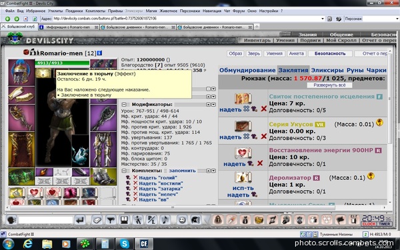Toggle the TIMER button near clock
400x250 pixels.
coord(385,224)
